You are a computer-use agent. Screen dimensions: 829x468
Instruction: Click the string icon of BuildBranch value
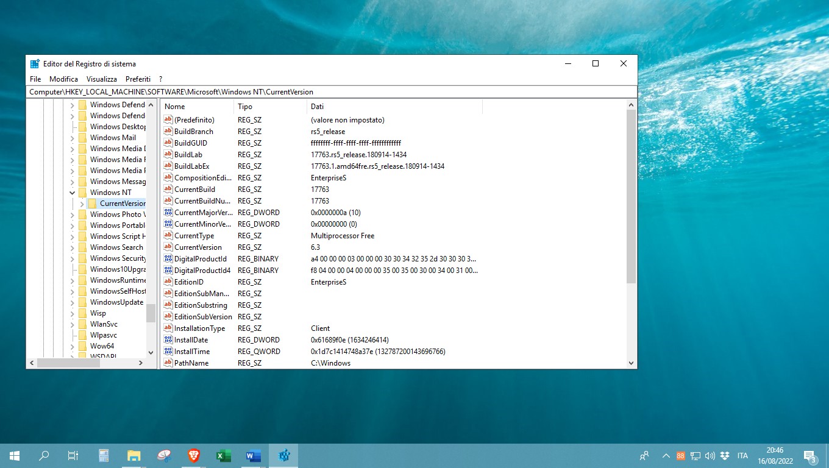tap(168, 131)
